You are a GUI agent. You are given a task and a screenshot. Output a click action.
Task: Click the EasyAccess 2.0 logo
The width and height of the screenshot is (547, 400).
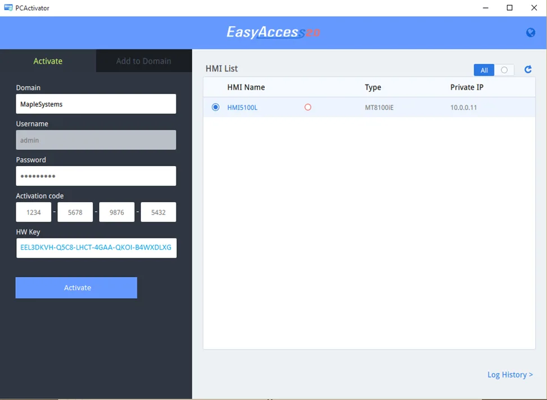273,32
